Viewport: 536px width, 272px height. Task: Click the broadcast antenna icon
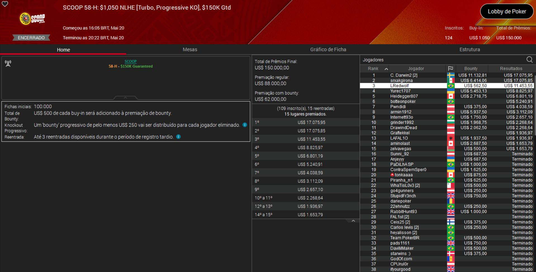pos(8,63)
